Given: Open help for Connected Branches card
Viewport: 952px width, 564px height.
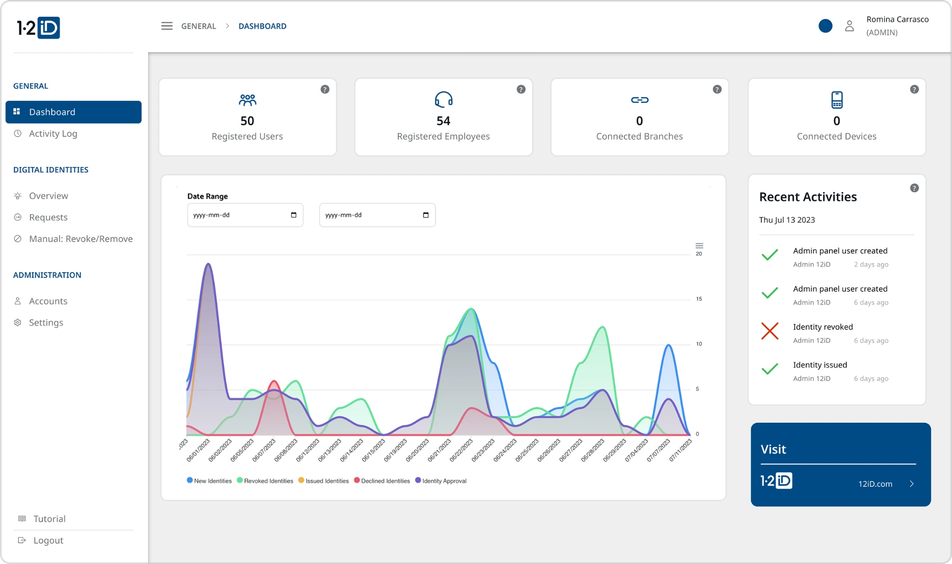Looking at the screenshot, I should (x=717, y=89).
